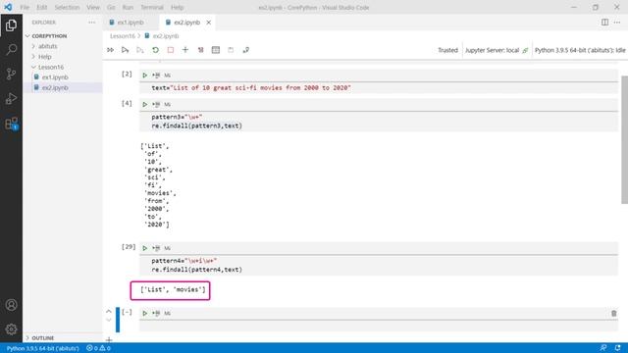Click the notebook vertical scrollbar
628x353 pixels.
click(624, 139)
